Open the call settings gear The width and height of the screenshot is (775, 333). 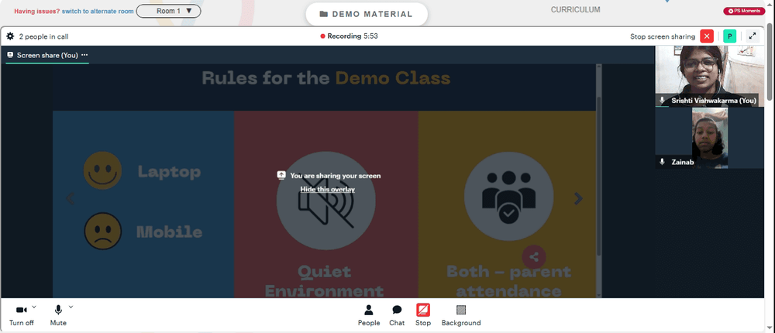[10, 36]
